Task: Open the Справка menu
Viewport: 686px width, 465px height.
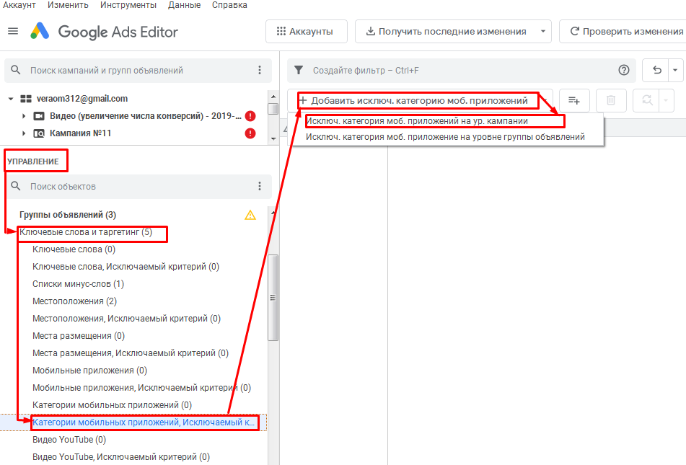Action: (x=229, y=5)
